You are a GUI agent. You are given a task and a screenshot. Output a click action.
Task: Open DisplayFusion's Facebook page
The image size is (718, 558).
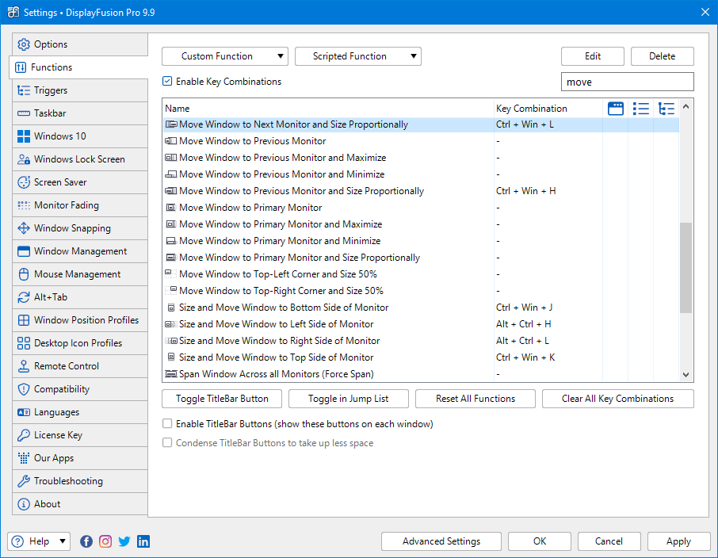tap(86, 541)
